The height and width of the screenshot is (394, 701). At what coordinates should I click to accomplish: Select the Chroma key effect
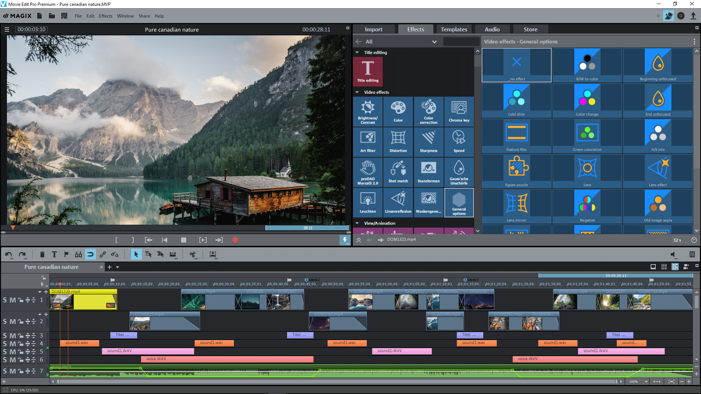pos(459,112)
